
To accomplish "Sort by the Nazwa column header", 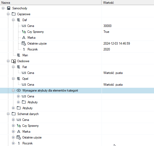I will [51, 2].
